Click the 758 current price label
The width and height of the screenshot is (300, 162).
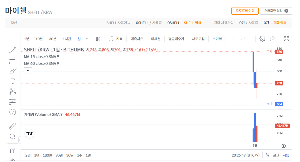point(279,83)
